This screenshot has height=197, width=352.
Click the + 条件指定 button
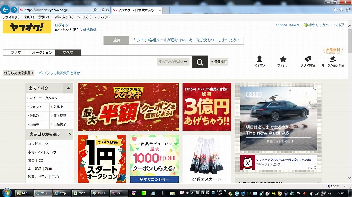(x=219, y=62)
